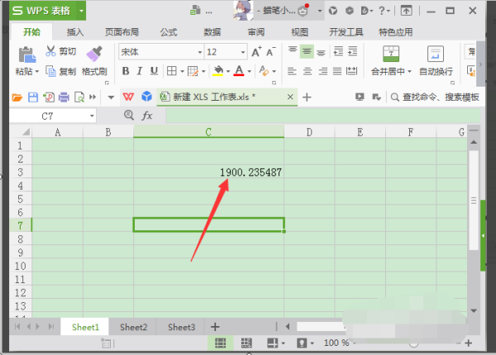
Task: Click the zoom in plus button
Action: (469, 343)
